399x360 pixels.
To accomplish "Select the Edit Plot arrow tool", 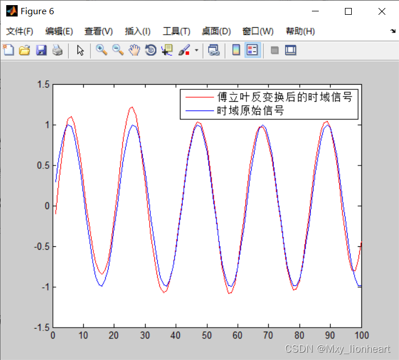I will tap(80, 51).
